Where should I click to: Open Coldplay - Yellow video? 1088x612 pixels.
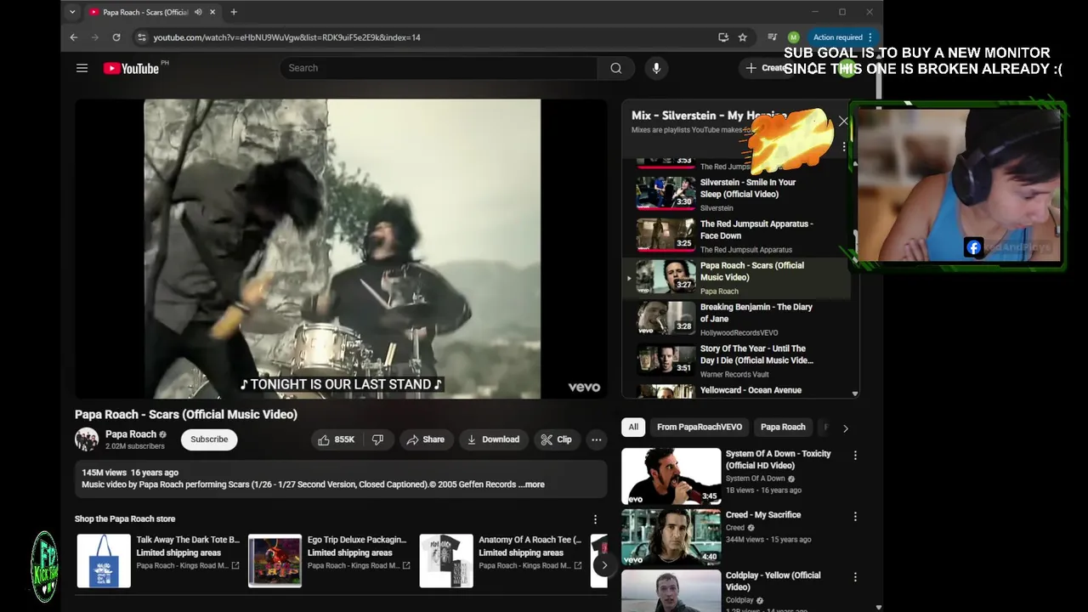point(773,581)
